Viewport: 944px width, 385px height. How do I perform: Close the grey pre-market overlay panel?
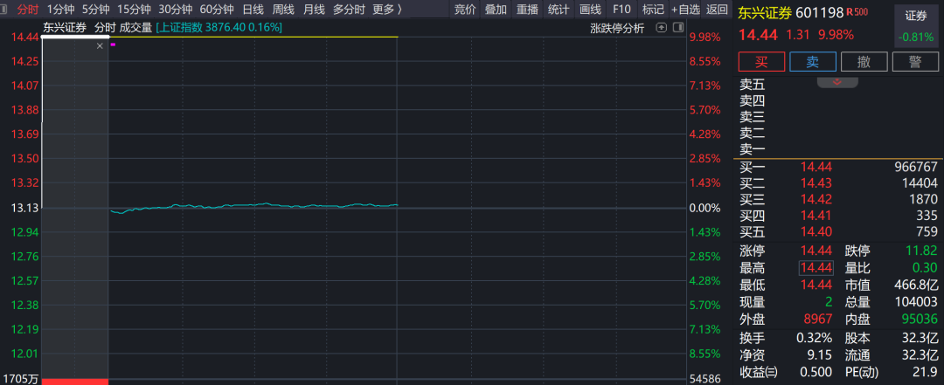(100, 45)
